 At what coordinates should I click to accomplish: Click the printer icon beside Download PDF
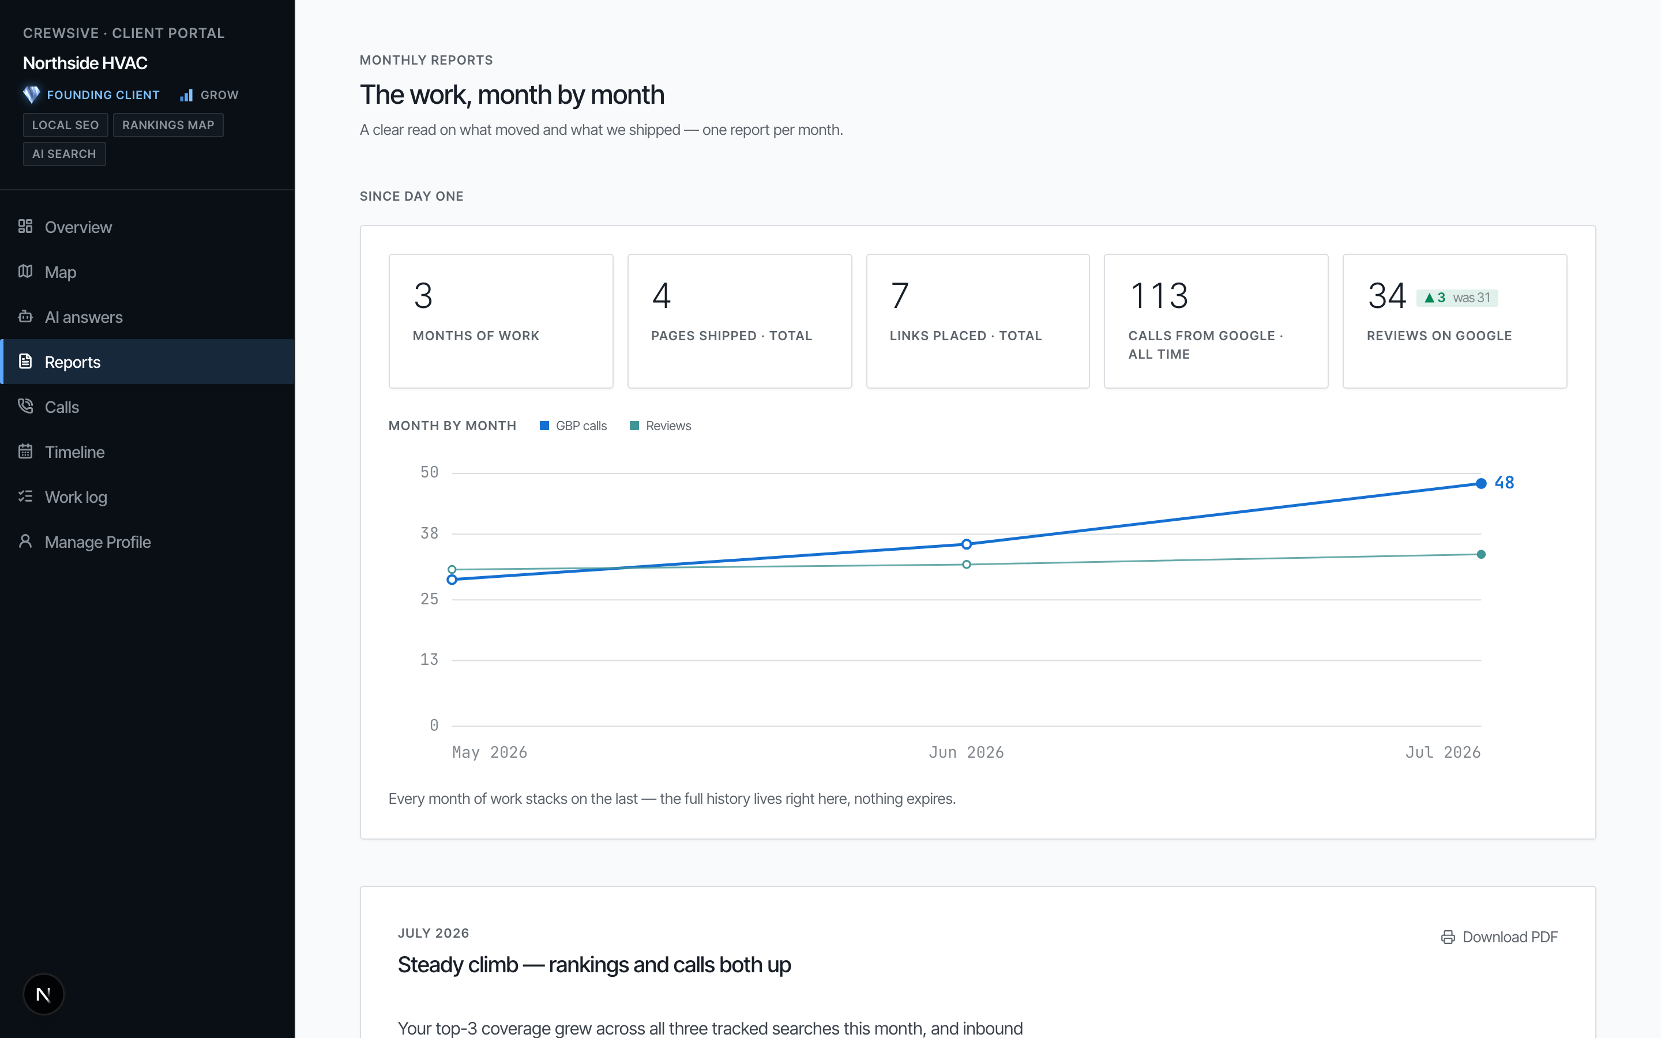pyautogui.click(x=1448, y=937)
